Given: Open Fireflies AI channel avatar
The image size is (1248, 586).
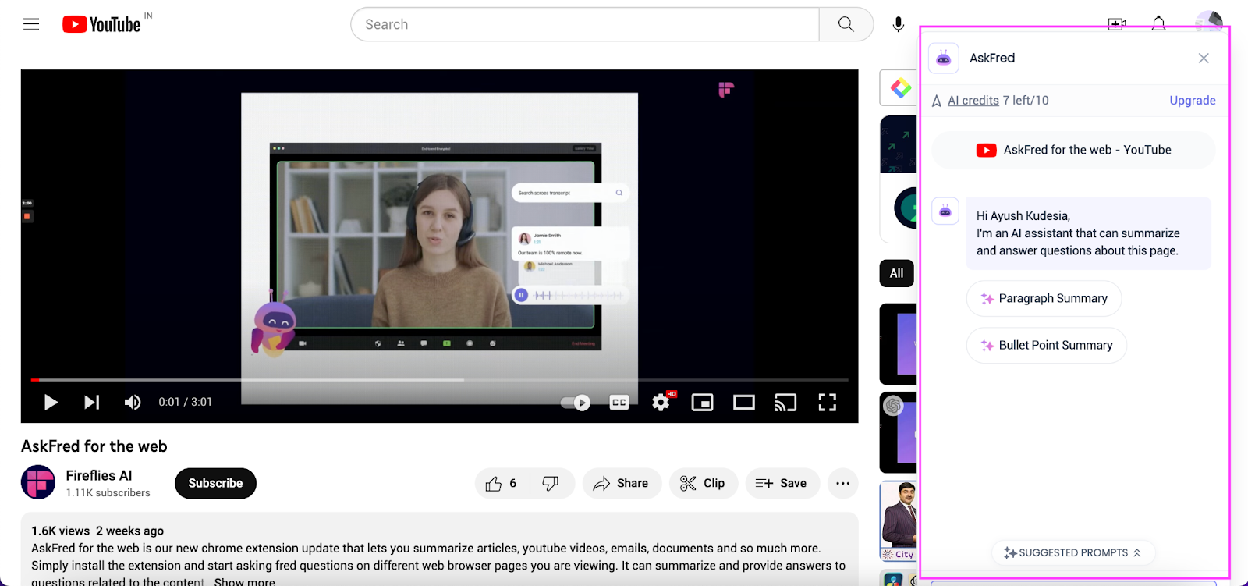Looking at the screenshot, I should click(38, 482).
